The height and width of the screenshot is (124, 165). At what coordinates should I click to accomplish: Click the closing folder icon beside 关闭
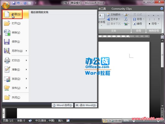[7, 97]
